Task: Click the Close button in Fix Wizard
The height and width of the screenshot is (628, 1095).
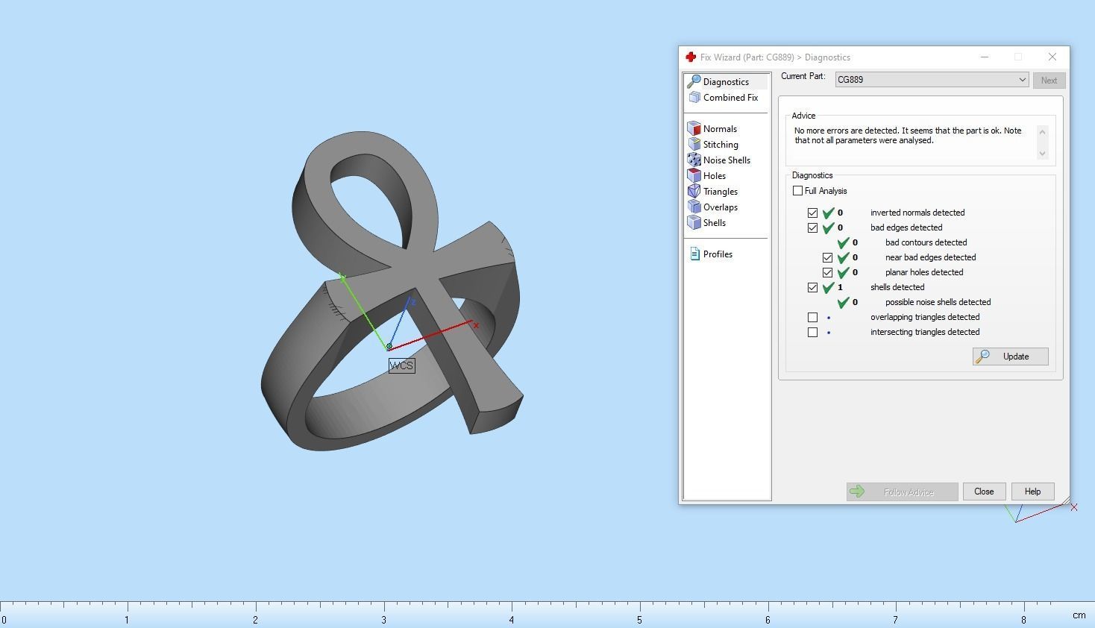Action: [x=984, y=492]
